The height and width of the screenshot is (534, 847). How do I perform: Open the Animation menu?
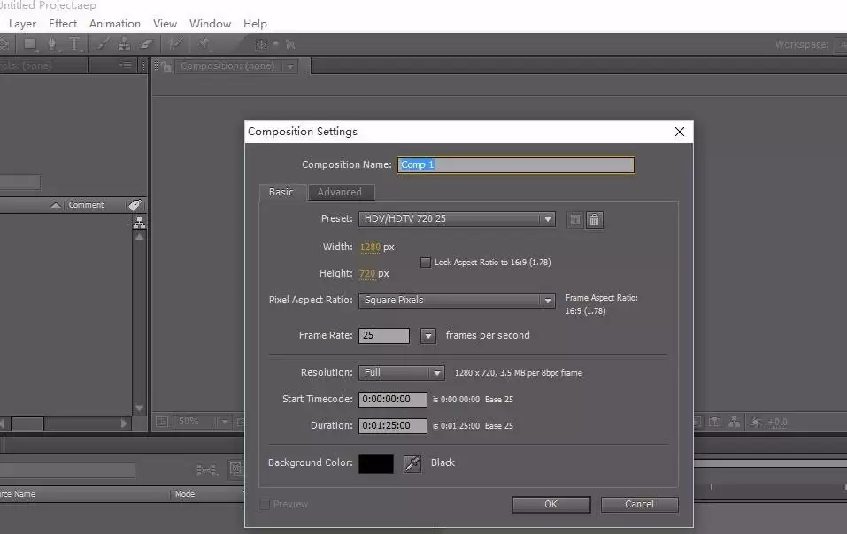(114, 24)
